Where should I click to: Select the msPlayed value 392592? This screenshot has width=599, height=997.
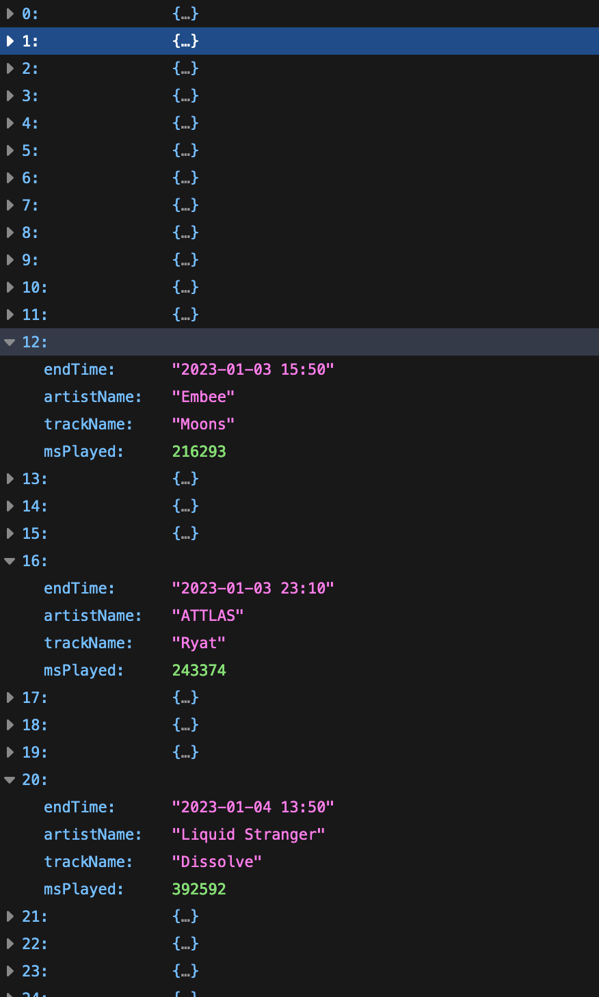click(199, 889)
